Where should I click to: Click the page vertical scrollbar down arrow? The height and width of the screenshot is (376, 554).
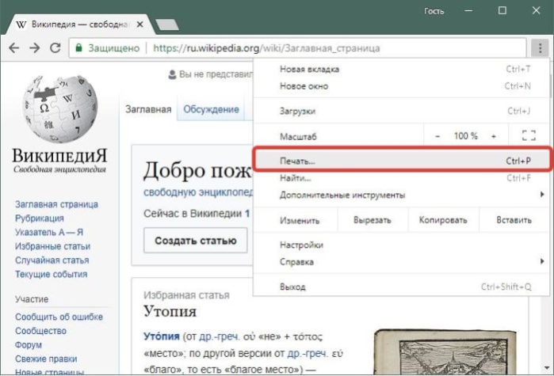point(547,368)
